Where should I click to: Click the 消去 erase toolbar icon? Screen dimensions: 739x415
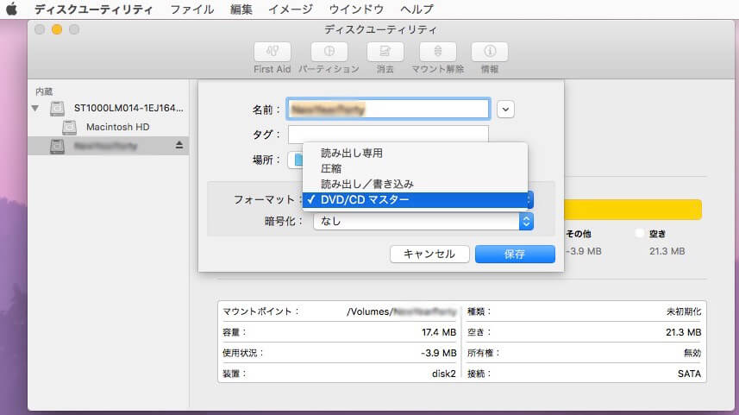click(385, 52)
